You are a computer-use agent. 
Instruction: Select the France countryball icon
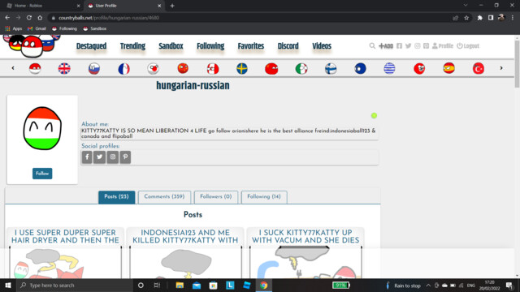(x=123, y=68)
